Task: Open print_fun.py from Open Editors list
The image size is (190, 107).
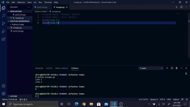Action: [x=20, y=15]
